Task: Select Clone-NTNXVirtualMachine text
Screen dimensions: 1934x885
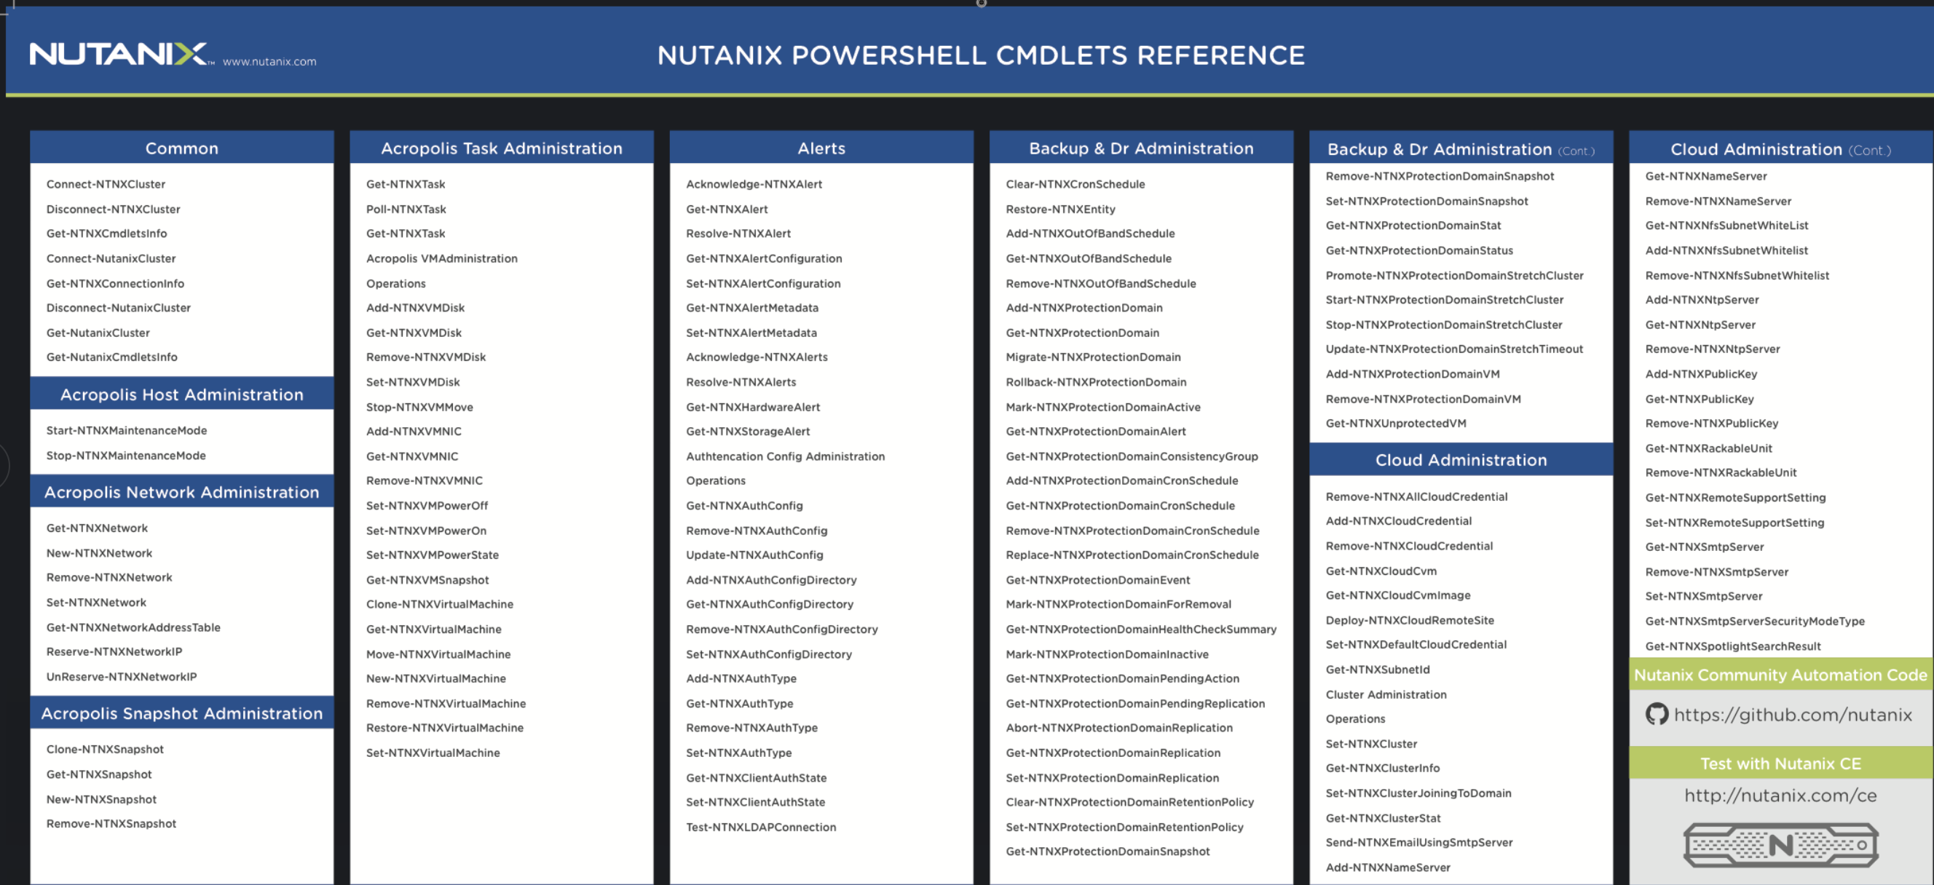Action: pyautogui.click(x=440, y=604)
